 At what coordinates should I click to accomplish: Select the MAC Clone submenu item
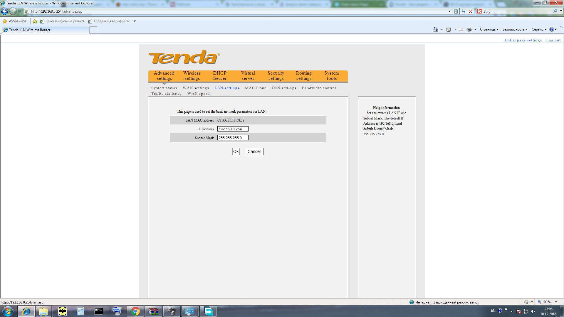tap(255, 88)
